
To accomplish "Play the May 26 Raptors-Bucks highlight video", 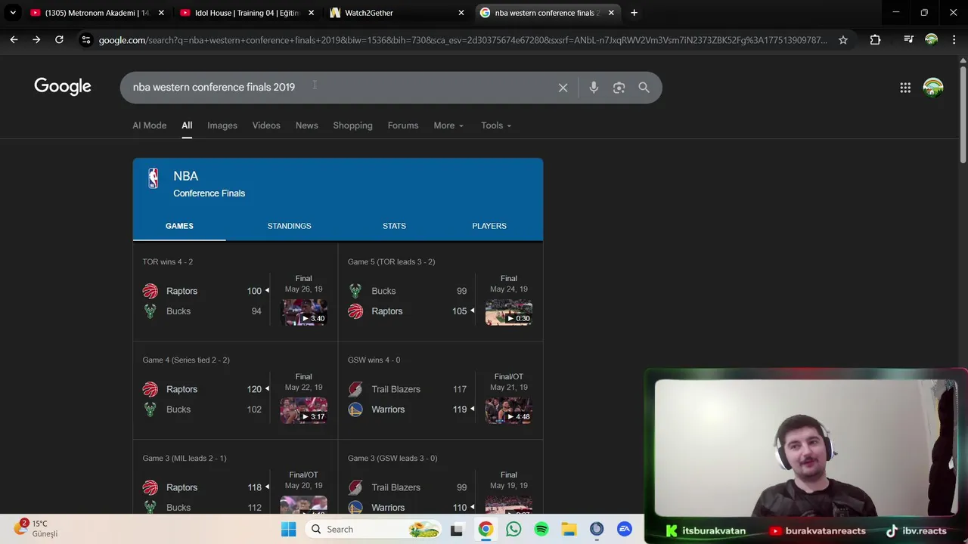I will click(x=304, y=312).
